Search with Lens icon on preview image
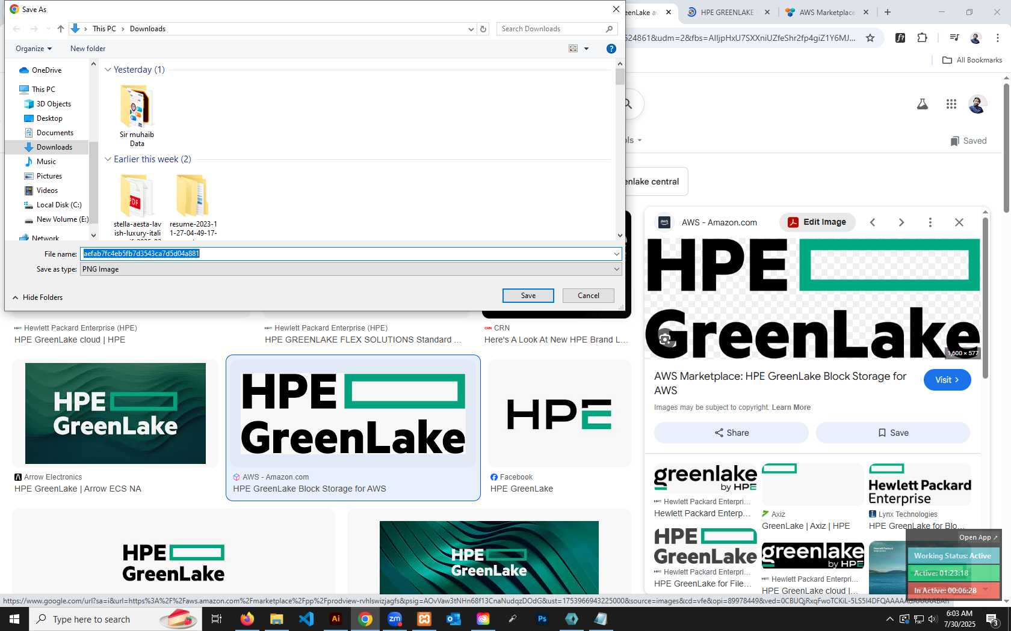This screenshot has height=631, width=1011. coord(664,340)
